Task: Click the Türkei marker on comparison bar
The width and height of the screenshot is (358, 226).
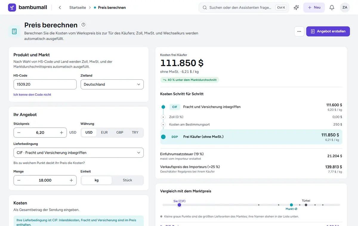Action: pyautogui.click(x=306, y=205)
